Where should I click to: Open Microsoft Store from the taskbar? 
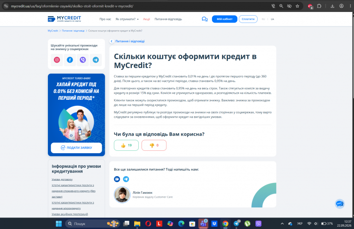coord(192,223)
